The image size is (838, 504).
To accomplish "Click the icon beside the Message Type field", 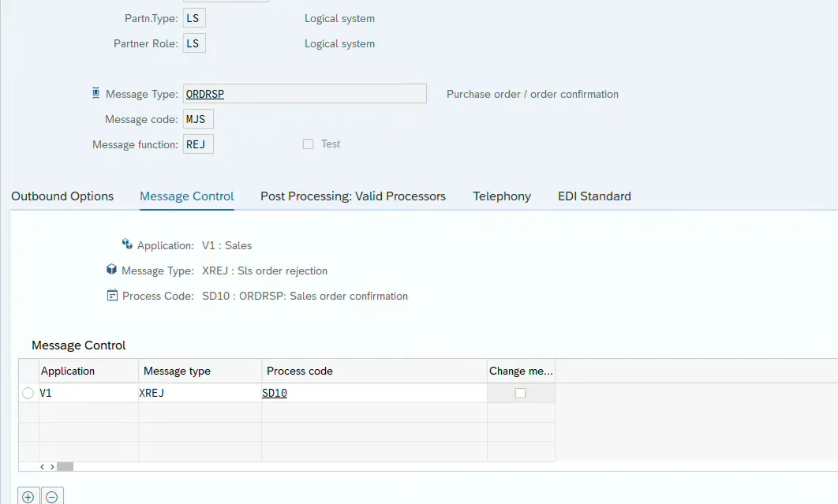I will (x=96, y=93).
